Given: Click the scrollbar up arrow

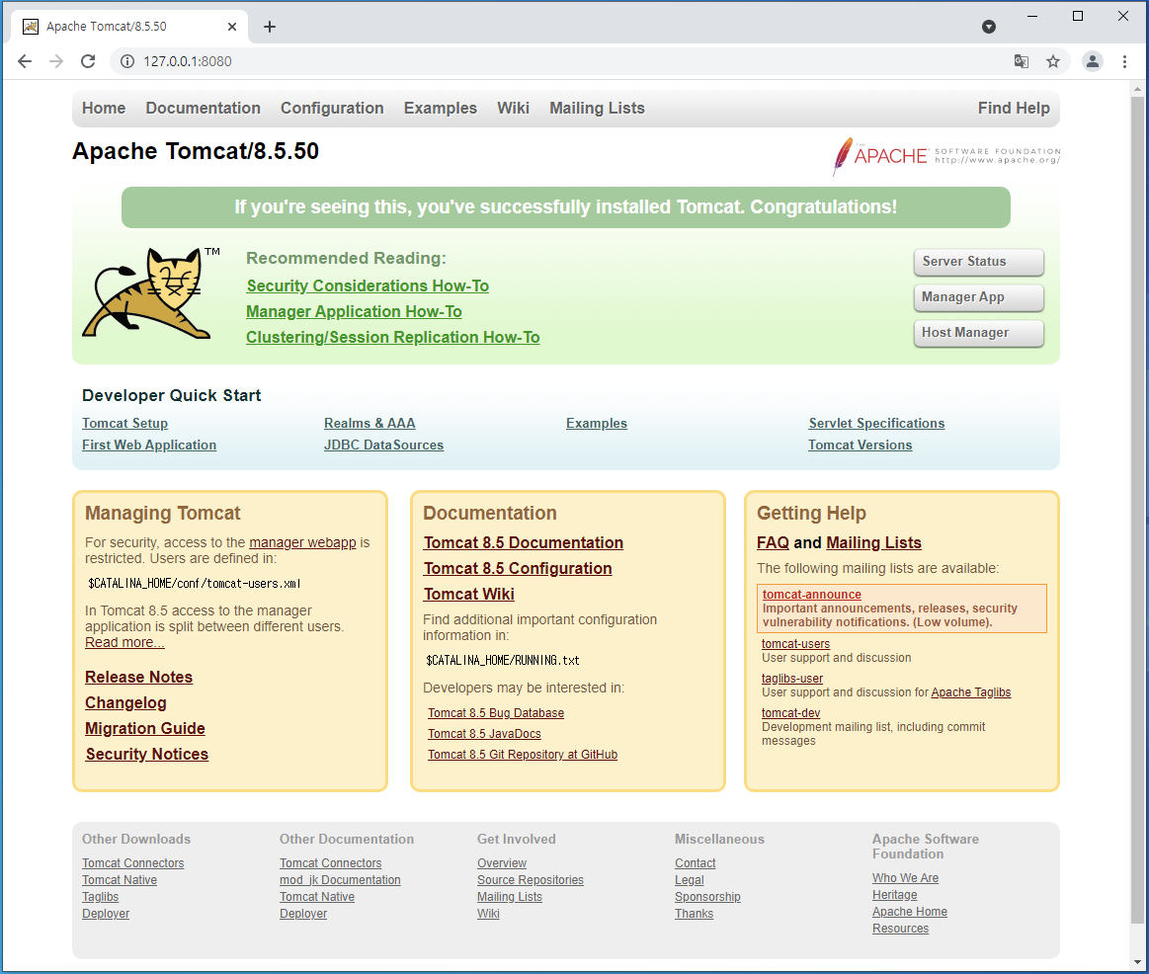Looking at the screenshot, I should coord(1137,90).
